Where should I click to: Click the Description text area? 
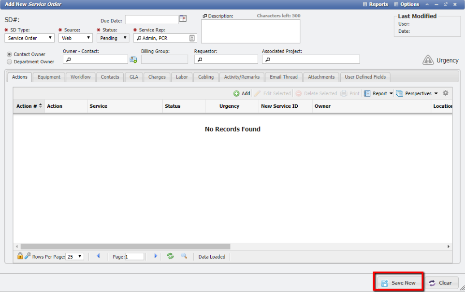tap(250, 31)
